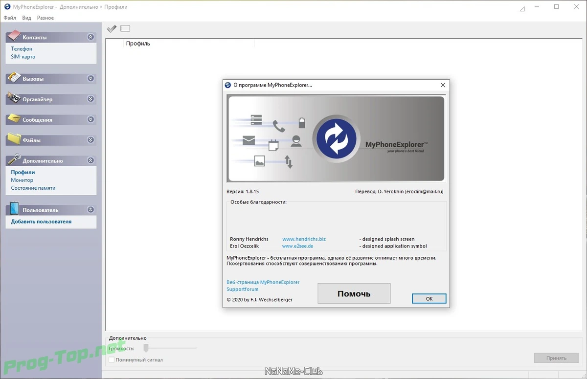This screenshot has width=587, height=379.
Task: Collapse the Дополнительно section
Action: [x=90, y=160]
